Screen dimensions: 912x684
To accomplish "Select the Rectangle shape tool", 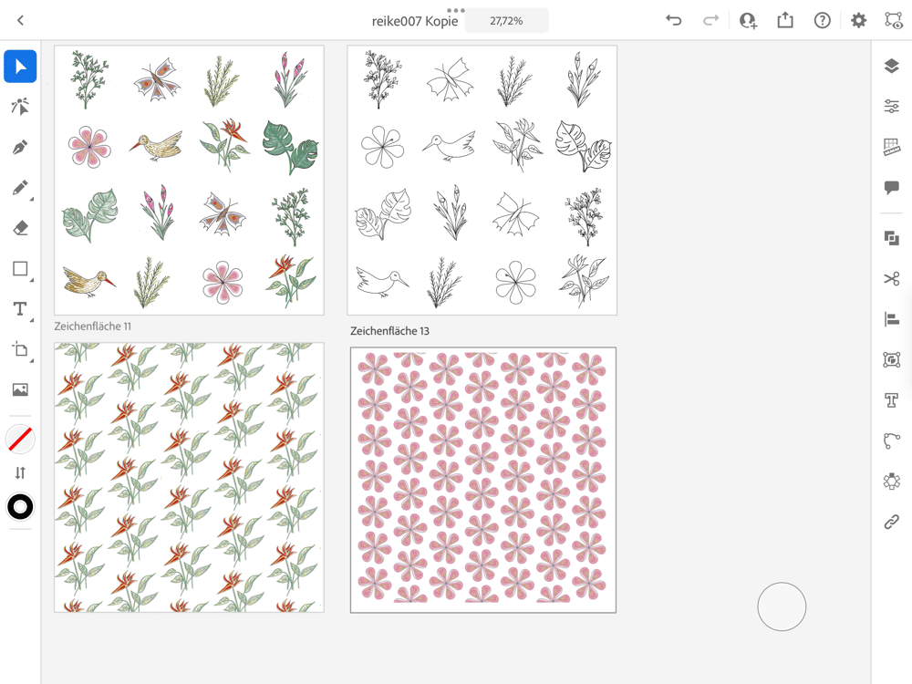I will tap(20, 269).
